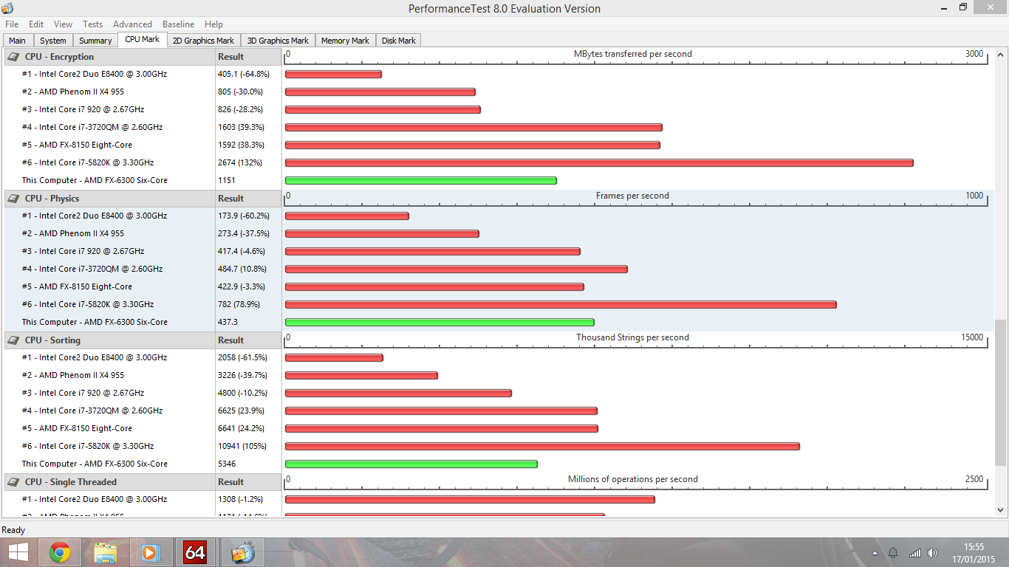Open the Baseline menu

178,24
